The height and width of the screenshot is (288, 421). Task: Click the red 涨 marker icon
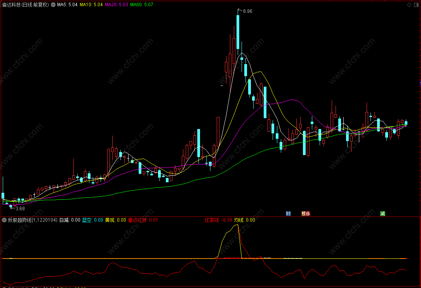pyautogui.click(x=308, y=214)
